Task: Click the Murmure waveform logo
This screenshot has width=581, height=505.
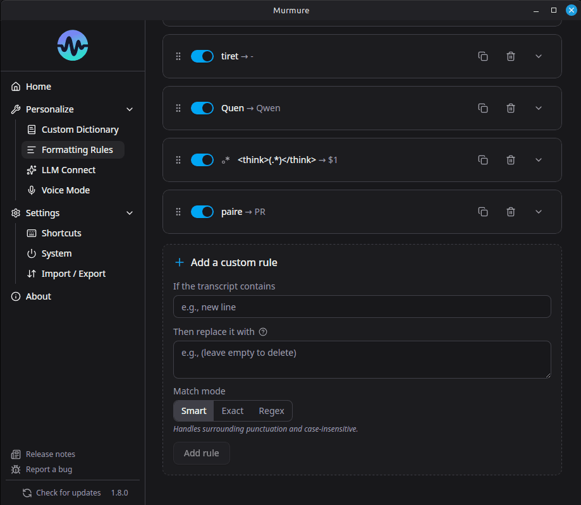Action: click(73, 46)
